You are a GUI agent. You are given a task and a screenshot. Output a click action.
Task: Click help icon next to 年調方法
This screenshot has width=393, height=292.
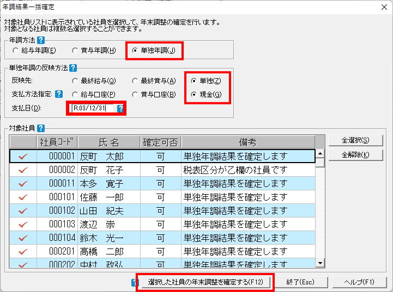coord(41,40)
